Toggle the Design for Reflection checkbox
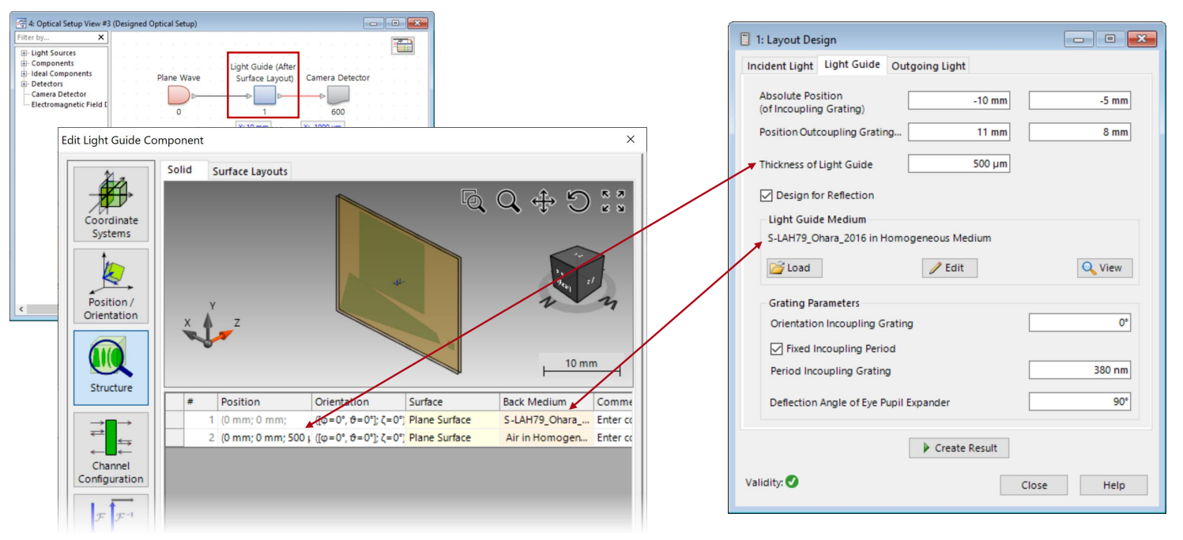Screen dimensions: 1183x540 coord(766,195)
